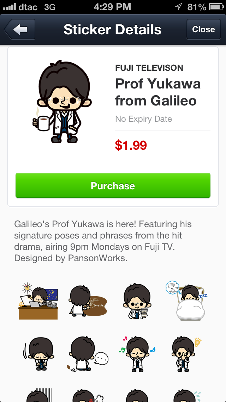Tap the main Prof Yukawa coffee mug image

click(62, 102)
